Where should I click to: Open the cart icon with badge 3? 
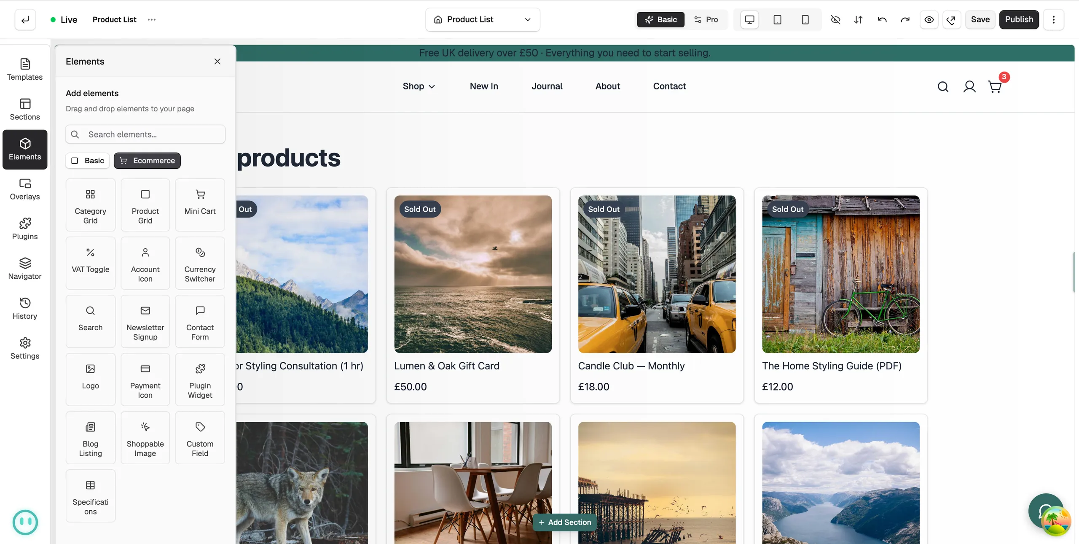pos(995,86)
